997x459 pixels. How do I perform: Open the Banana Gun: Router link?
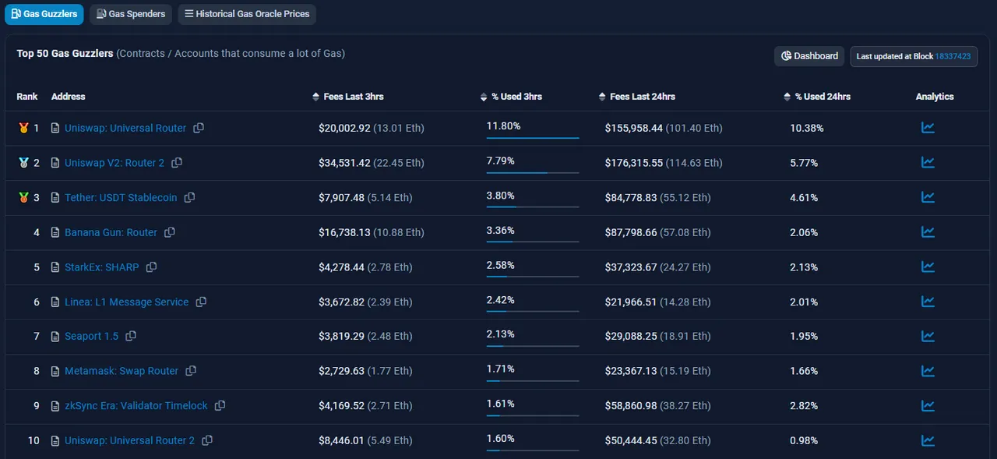click(111, 232)
